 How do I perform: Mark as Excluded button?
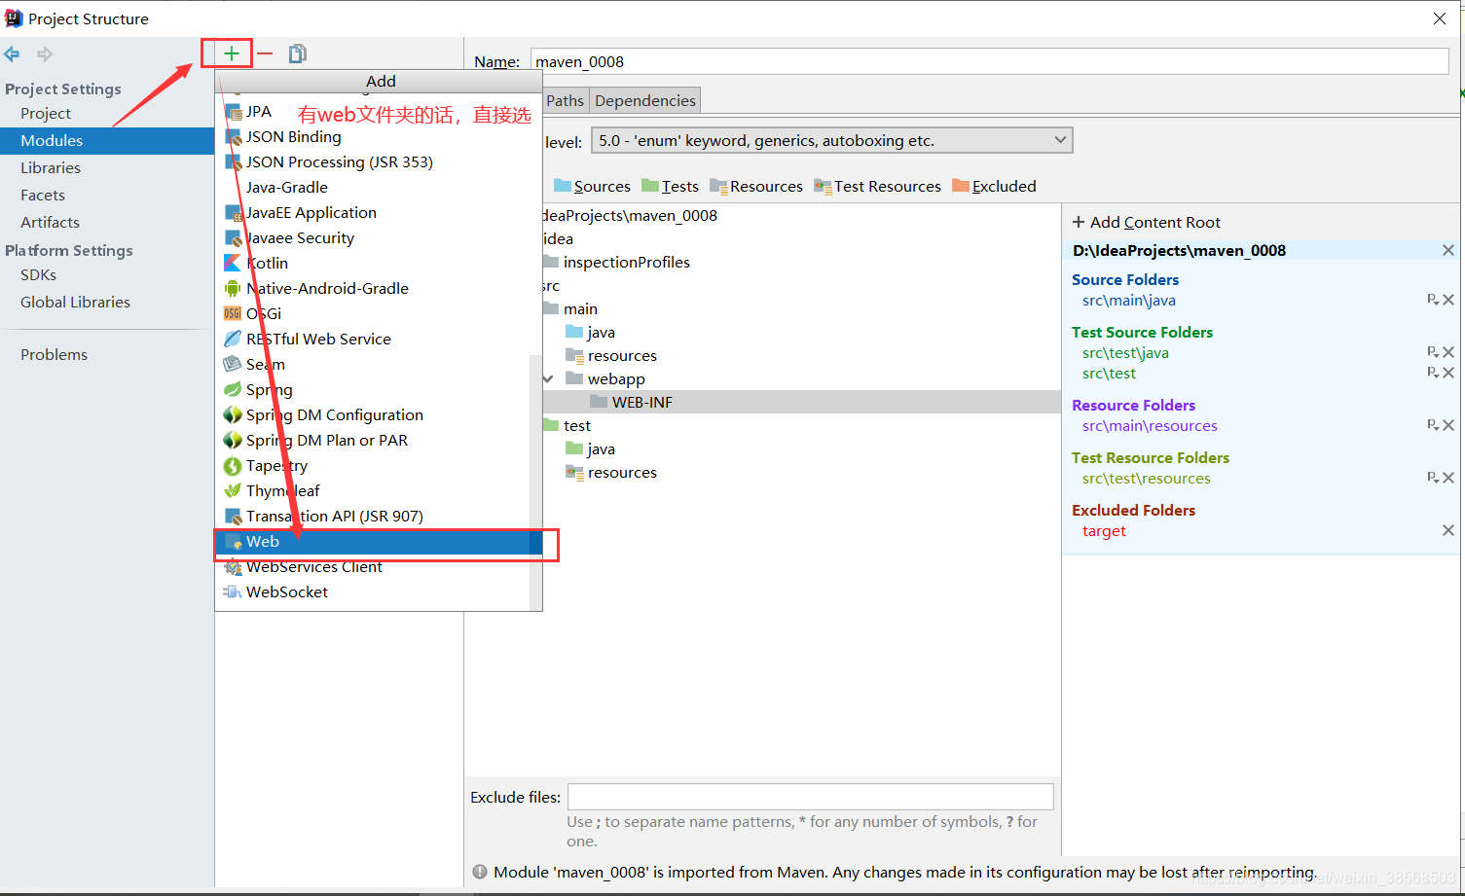994,187
